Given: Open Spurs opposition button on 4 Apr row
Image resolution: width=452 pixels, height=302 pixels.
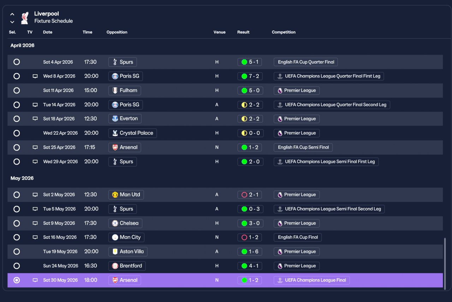Looking at the screenshot, I should [123, 62].
